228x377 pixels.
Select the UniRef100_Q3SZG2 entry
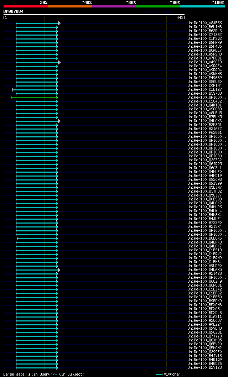[x=205, y=160]
